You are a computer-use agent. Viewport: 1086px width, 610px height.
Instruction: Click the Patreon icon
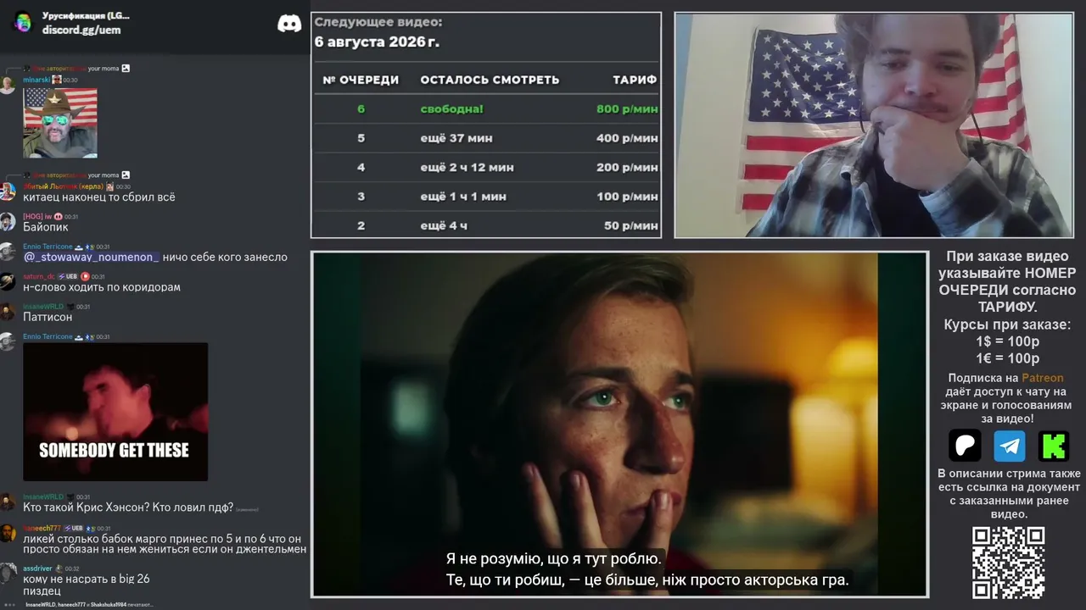pos(965,445)
